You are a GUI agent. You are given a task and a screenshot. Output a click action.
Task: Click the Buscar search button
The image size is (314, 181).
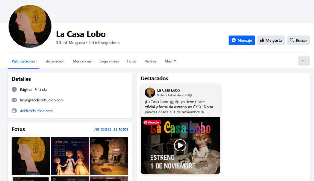tap(298, 40)
